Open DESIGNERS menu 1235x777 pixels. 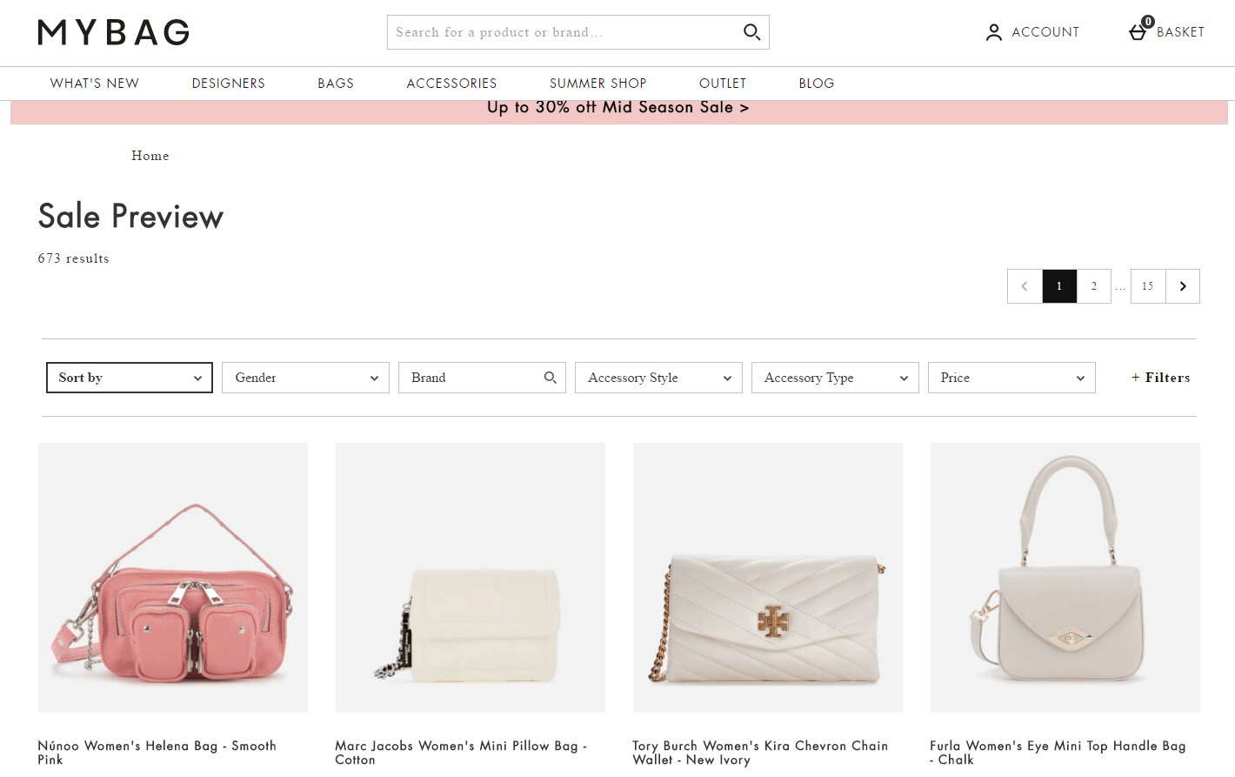[x=229, y=84]
